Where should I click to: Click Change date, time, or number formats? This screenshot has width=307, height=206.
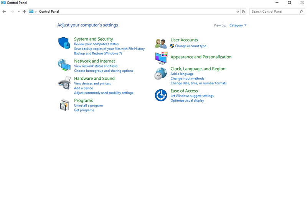[x=198, y=83]
